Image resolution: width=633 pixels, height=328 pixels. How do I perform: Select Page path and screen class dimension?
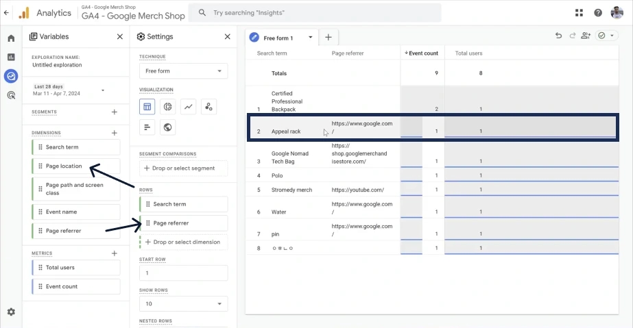click(76, 189)
